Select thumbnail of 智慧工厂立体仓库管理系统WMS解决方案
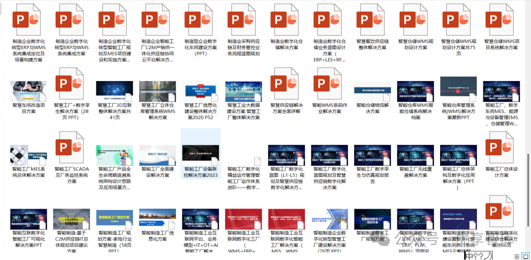The image size is (531, 260). click(x=157, y=91)
